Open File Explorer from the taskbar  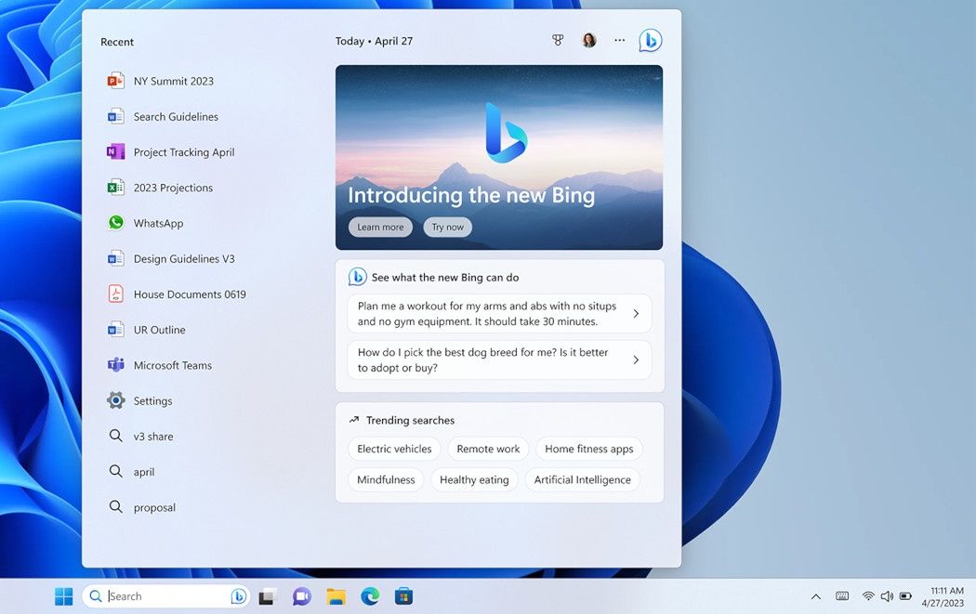[x=336, y=596]
